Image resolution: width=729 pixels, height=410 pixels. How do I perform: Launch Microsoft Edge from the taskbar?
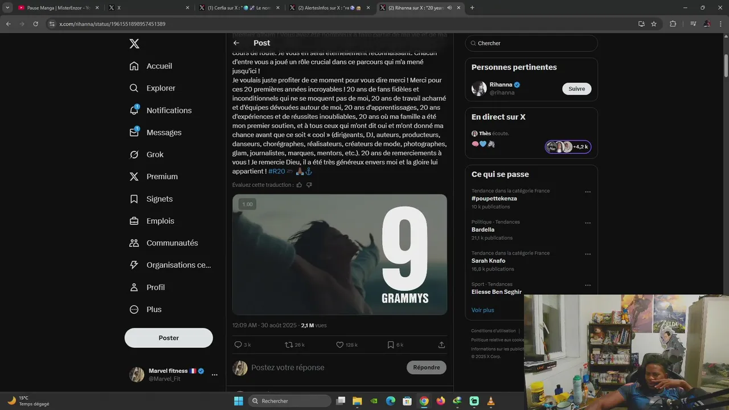391,401
